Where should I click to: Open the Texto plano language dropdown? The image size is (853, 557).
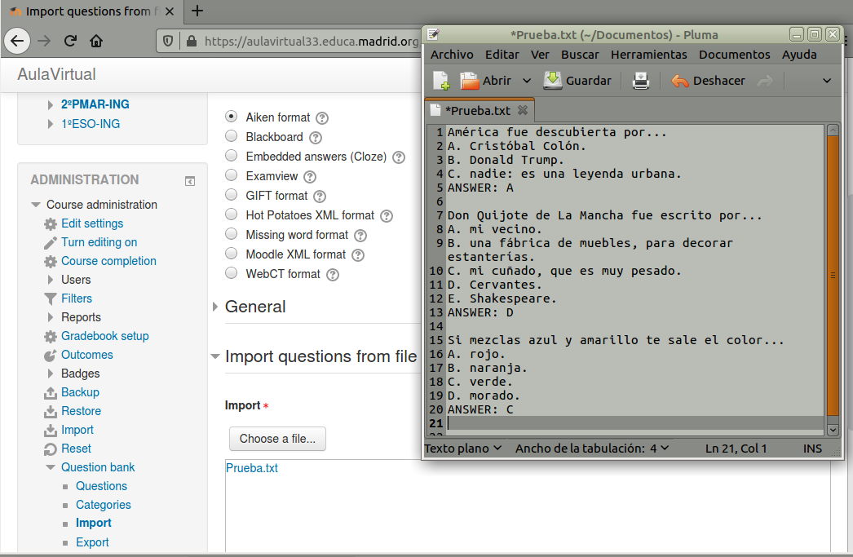tap(462, 448)
